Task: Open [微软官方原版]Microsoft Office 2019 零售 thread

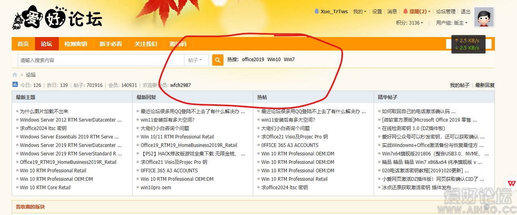Action: [429, 120]
